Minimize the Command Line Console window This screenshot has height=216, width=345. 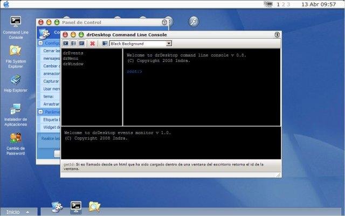point(73,34)
